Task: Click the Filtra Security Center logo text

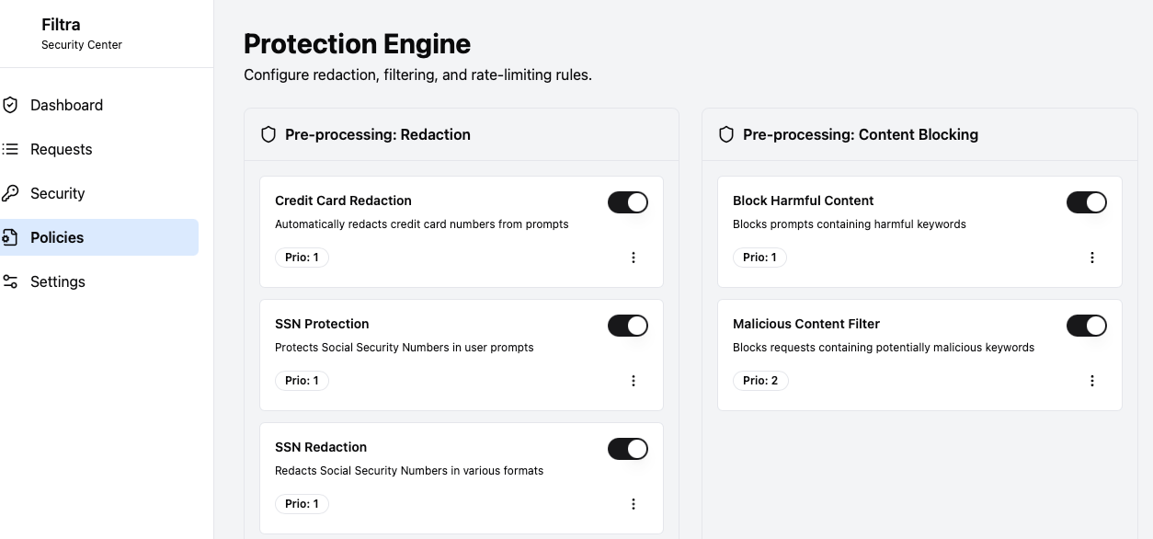Action: 82,34
